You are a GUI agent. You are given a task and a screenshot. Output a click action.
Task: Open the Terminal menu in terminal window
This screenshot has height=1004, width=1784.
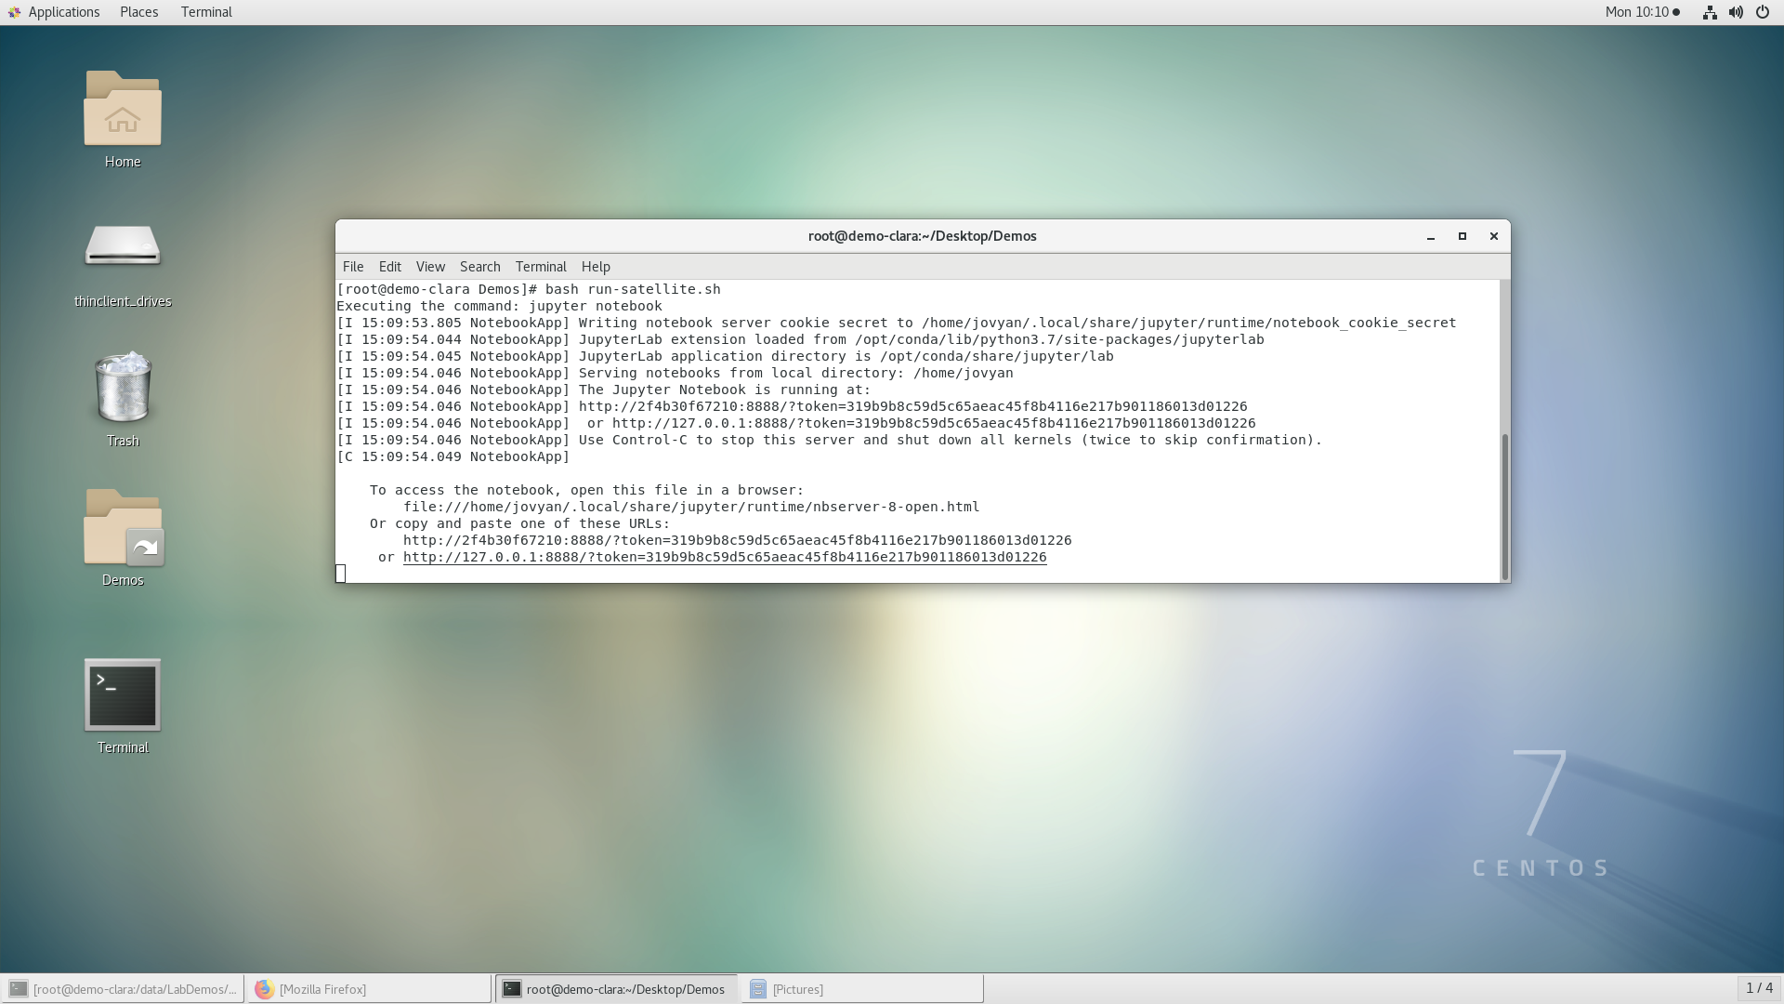pyautogui.click(x=541, y=266)
